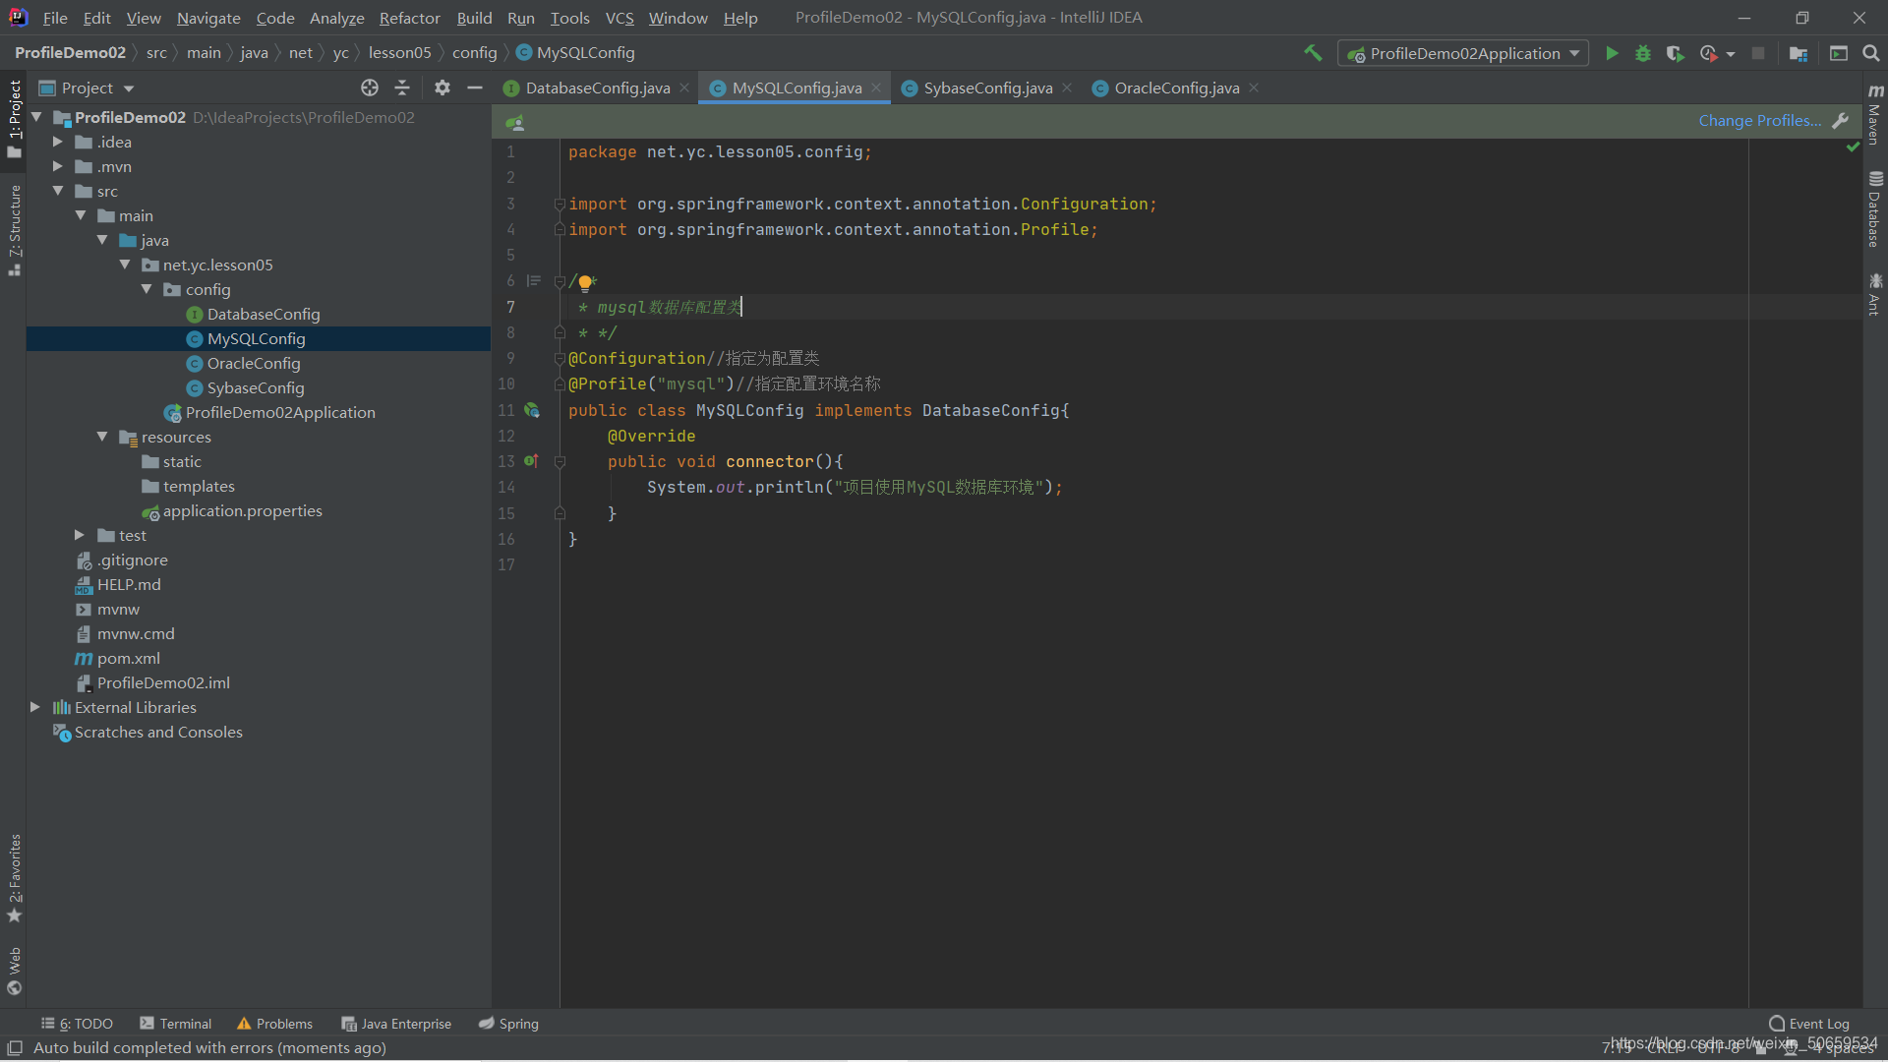
Task: Open the profiler dropdown arrow
Action: (x=1731, y=54)
